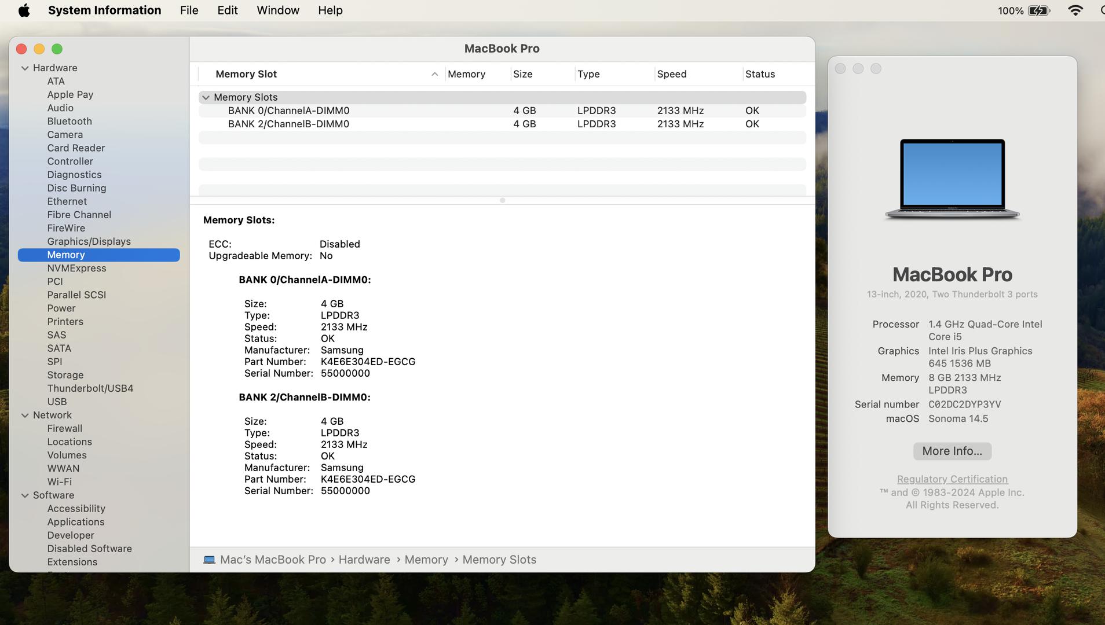1105x625 pixels.
Task: Select NVMExpress in the sidebar
Action: coord(76,269)
